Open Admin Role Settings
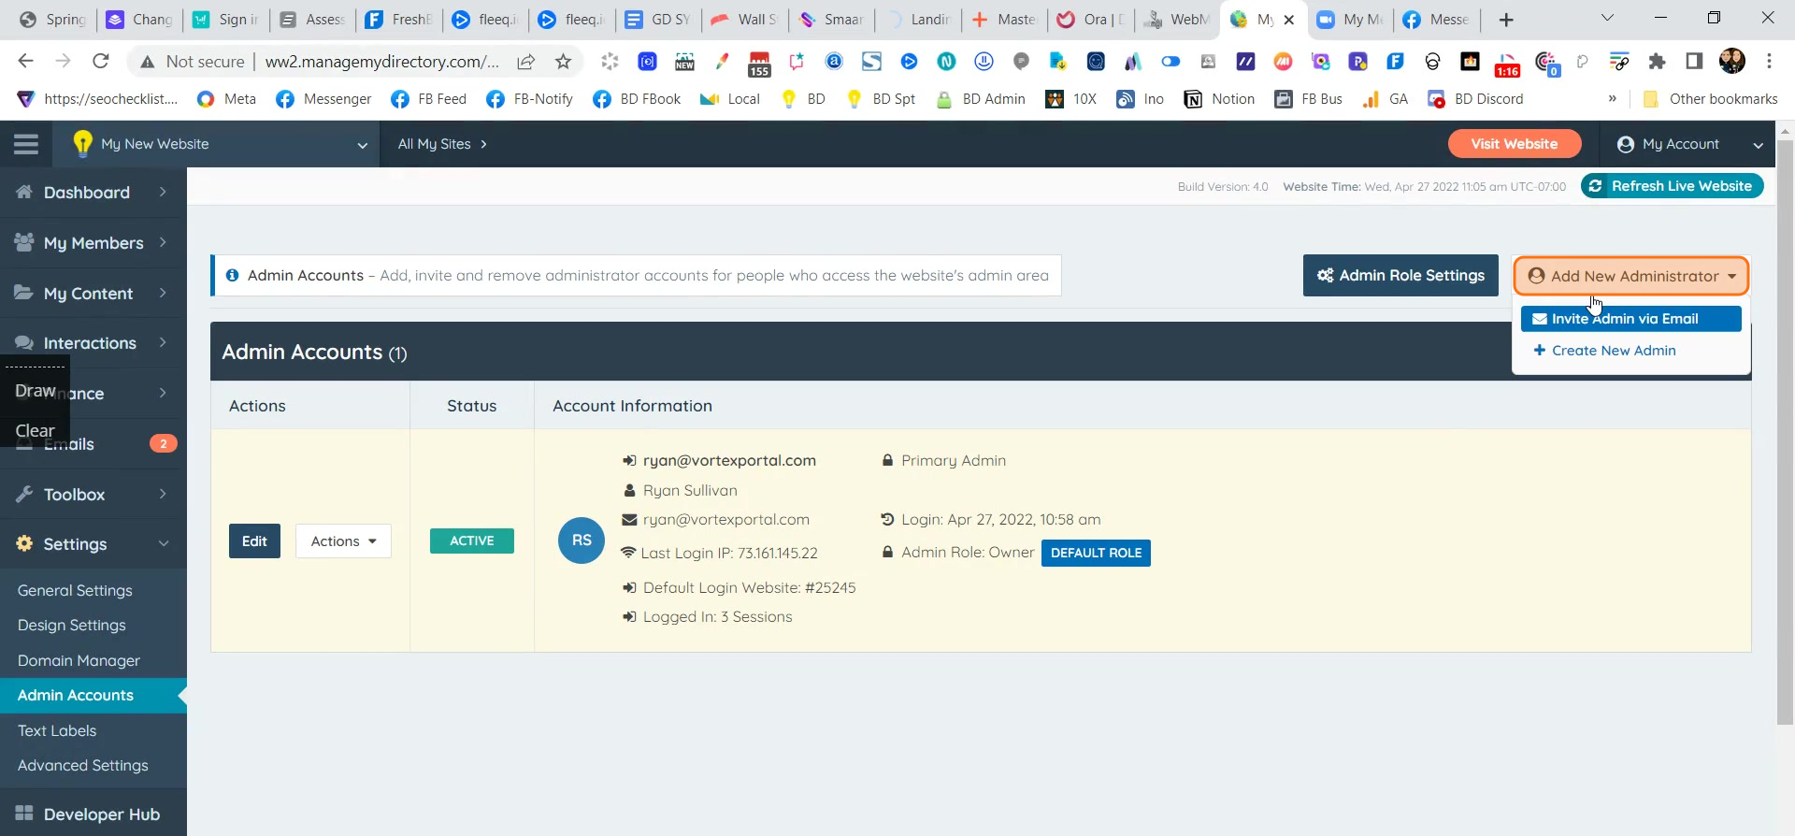This screenshot has height=836, width=1795. pyautogui.click(x=1400, y=276)
